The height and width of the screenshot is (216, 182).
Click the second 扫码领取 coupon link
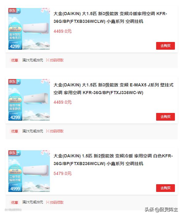tap(57, 131)
